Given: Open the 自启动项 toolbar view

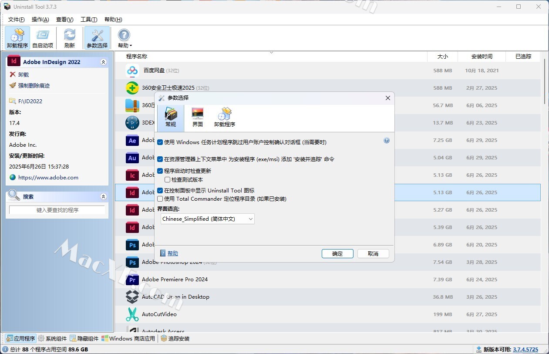Looking at the screenshot, I should click(43, 38).
